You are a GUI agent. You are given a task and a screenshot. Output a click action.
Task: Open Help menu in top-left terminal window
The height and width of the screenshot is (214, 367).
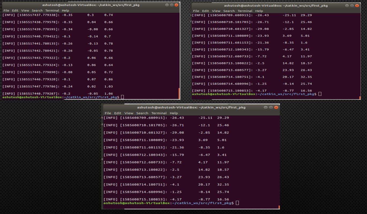[65, 10]
